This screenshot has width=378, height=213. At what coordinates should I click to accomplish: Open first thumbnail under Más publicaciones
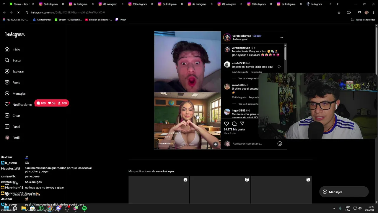click(159, 190)
